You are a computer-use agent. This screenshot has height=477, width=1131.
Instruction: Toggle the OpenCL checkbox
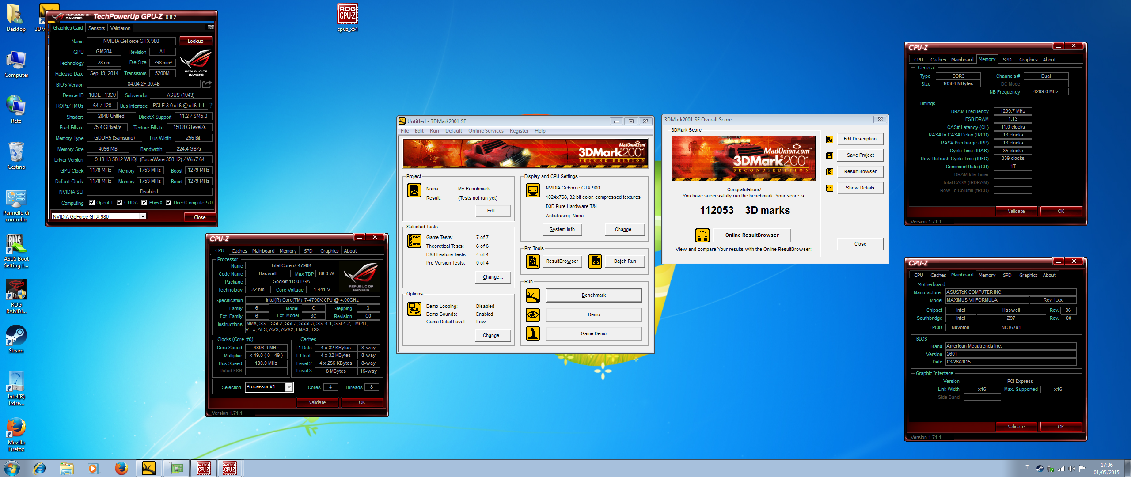click(92, 203)
